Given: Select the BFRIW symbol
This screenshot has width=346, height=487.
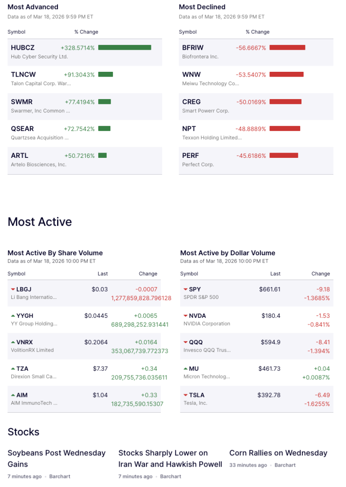Looking at the screenshot, I should [192, 48].
